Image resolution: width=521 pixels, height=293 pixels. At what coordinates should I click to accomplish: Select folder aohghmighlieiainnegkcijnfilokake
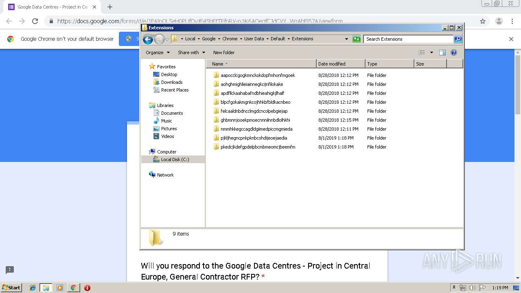pyautogui.click(x=252, y=84)
